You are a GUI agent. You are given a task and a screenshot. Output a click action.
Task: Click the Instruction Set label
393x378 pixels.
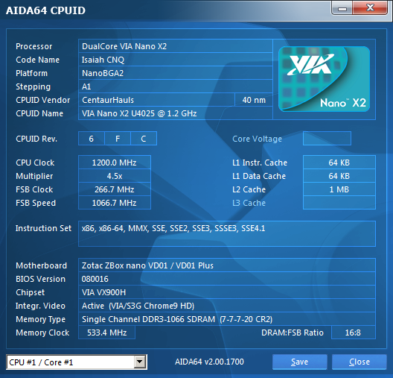pos(43,228)
